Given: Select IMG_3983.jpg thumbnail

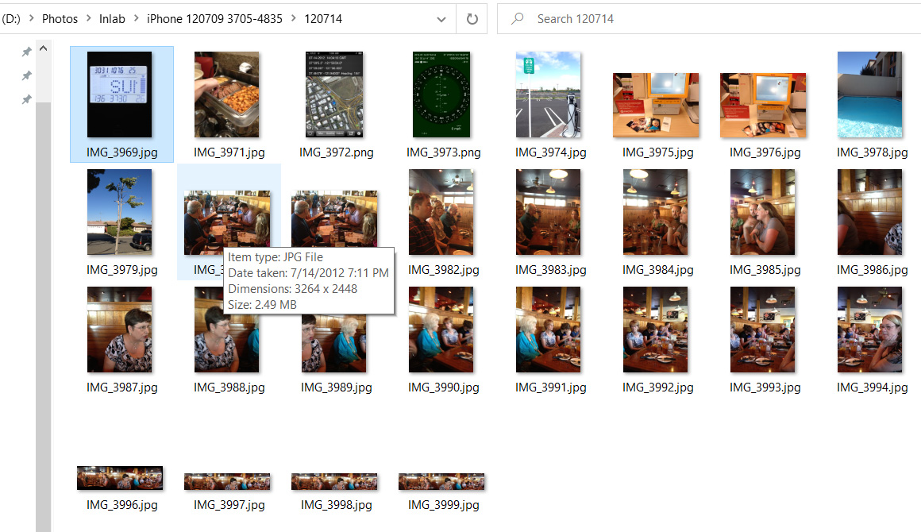Looking at the screenshot, I should 549,212.
